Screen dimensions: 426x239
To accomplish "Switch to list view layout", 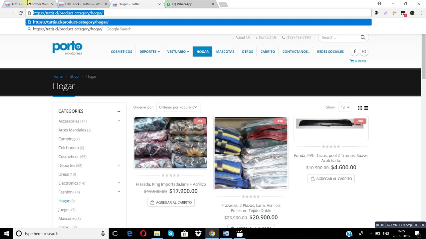I will tap(366, 108).
